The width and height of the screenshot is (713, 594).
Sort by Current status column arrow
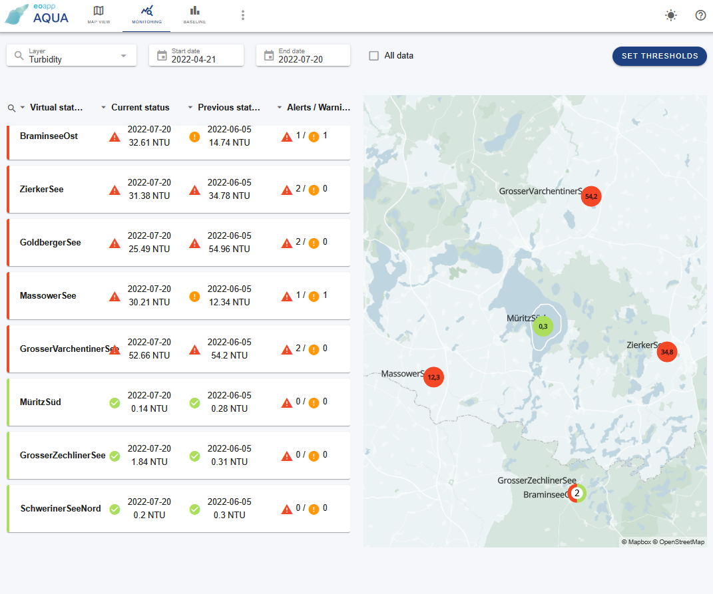click(x=104, y=108)
